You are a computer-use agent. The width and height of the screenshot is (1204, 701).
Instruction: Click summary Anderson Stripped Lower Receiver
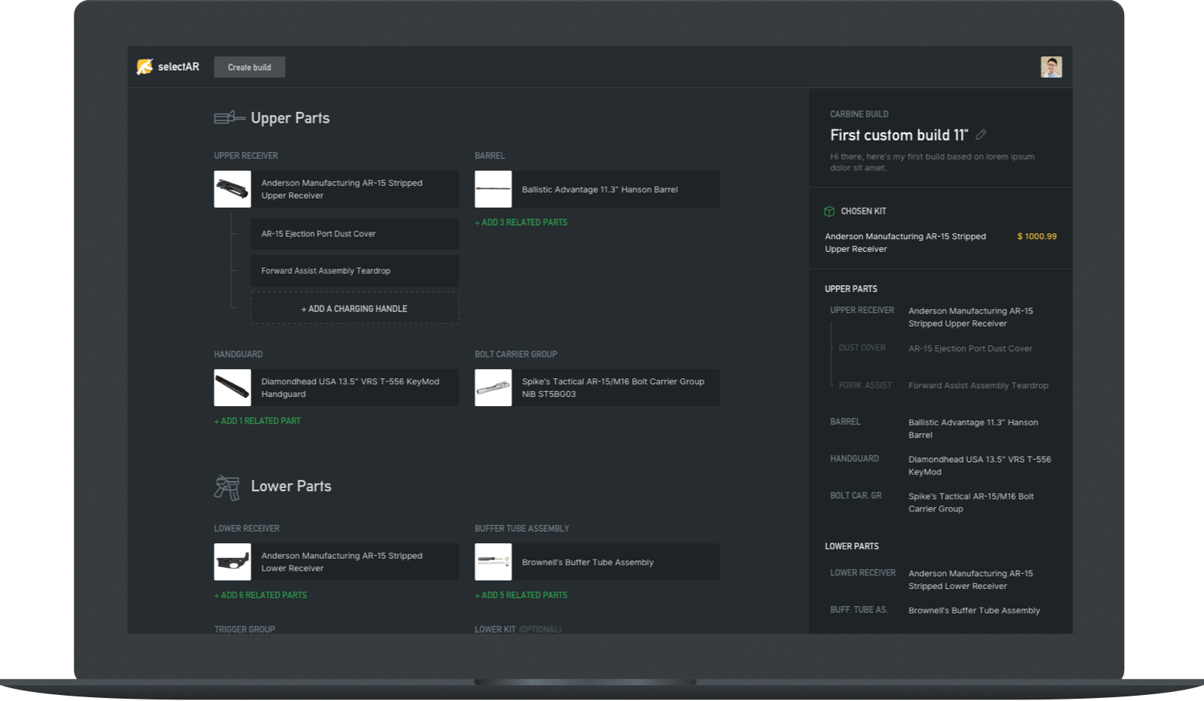point(971,579)
